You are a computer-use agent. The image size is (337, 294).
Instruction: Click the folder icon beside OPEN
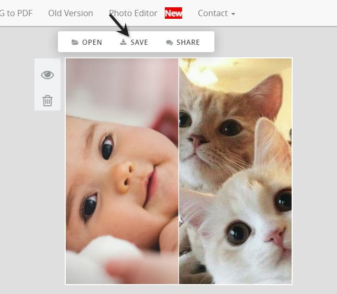[x=75, y=42]
